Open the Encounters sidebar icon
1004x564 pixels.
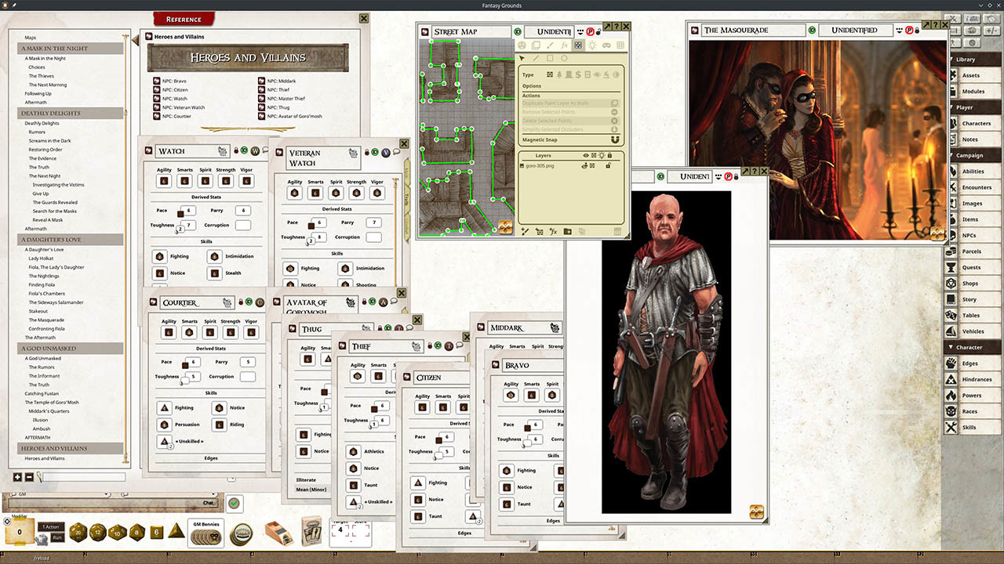[x=951, y=187]
